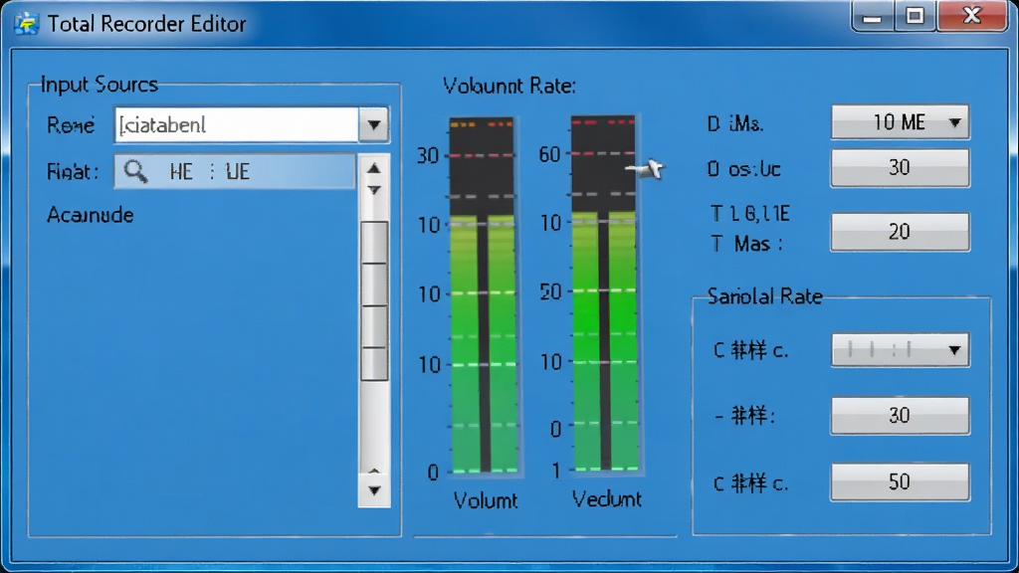Click the Volumt label under left meter
This screenshot has width=1019, height=573.
pyautogui.click(x=486, y=500)
